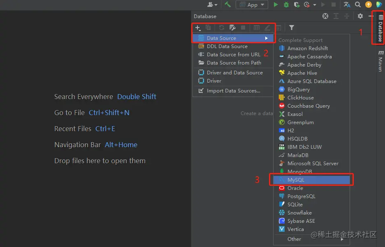Open Search Everywhere magnifier icon

click(358, 5)
